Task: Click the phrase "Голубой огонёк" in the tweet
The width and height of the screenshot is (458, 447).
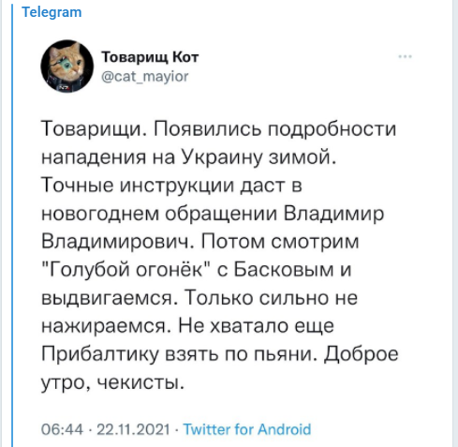Action: tap(126, 269)
